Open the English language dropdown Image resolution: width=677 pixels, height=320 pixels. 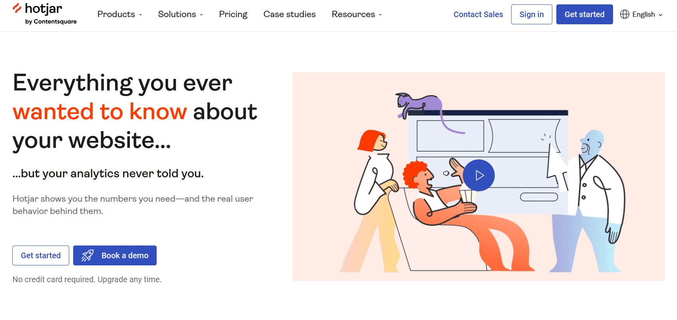click(641, 14)
